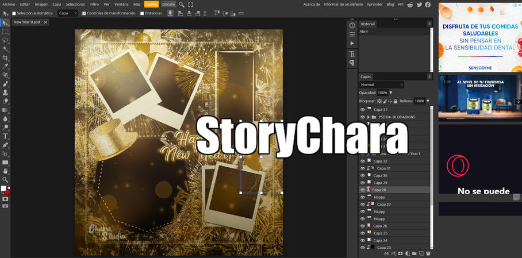
Task: Open the Filtro menu
Action: (x=94, y=4)
